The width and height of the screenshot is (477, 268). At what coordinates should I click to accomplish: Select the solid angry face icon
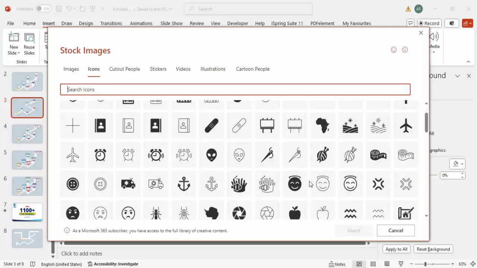pyautogui.click(x=73, y=213)
